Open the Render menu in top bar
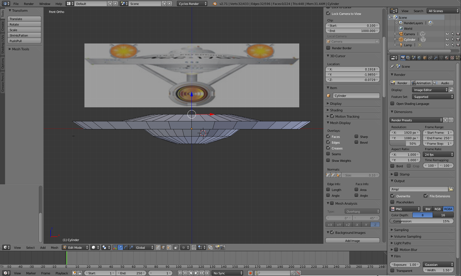Viewport: 461px width, 276px height. point(29,4)
